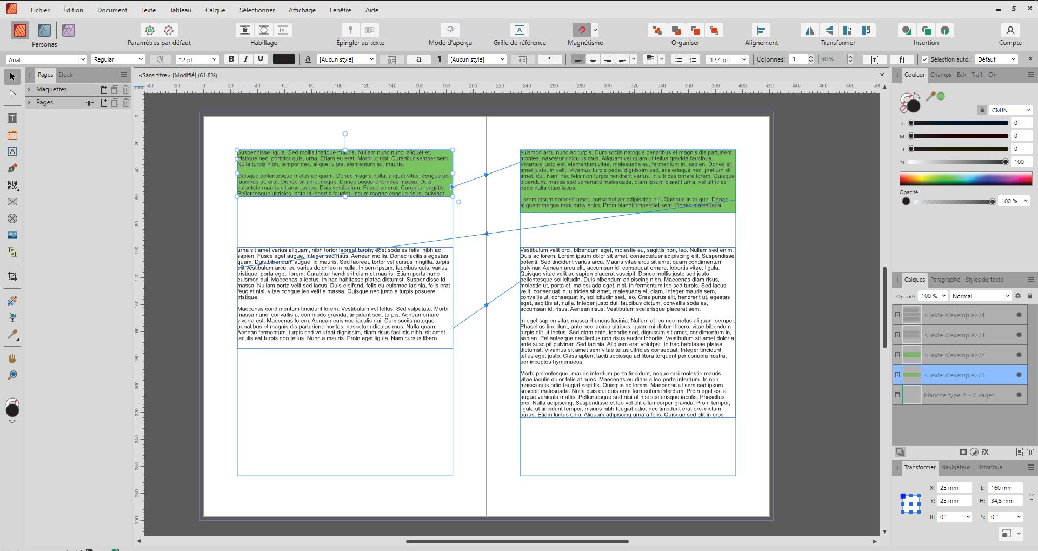Enable the Sélection auto checkbox
The image size is (1038, 551).
[925, 59]
